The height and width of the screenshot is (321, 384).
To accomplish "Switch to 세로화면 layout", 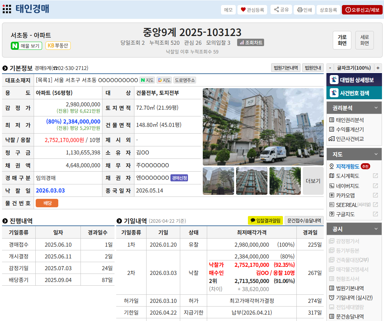I will tap(364, 40).
